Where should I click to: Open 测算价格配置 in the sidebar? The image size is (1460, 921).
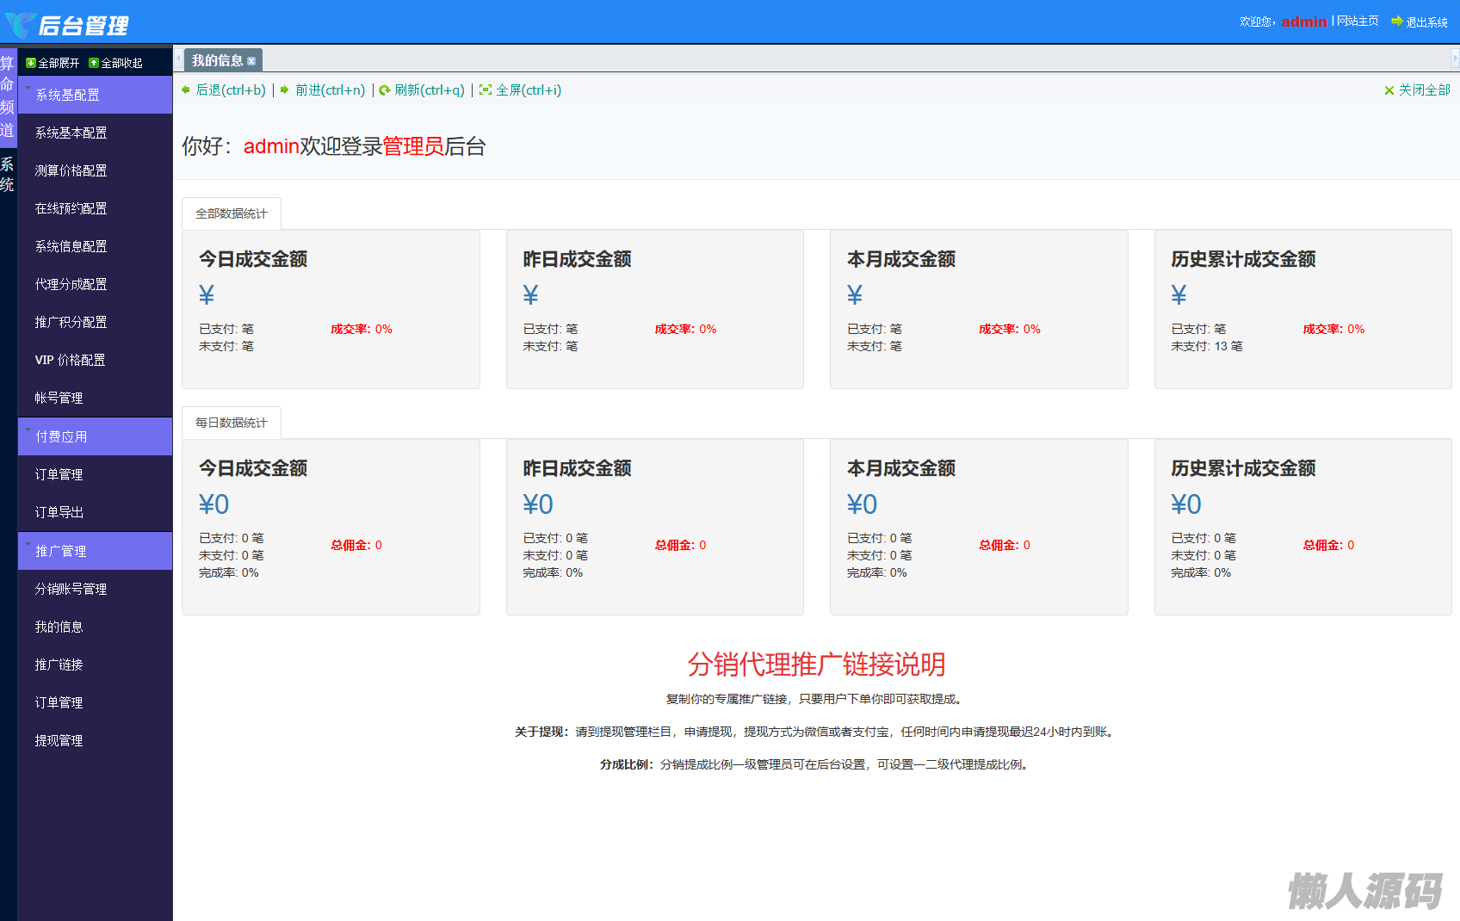coord(71,170)
